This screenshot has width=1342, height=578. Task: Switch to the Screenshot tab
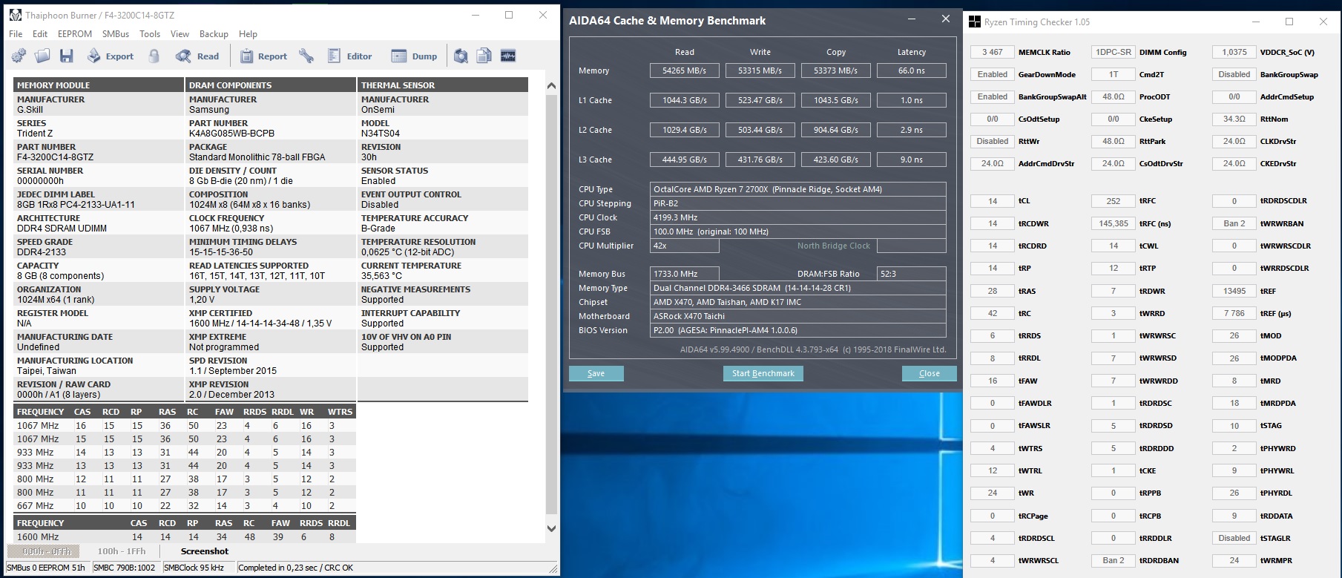point(205,551)
